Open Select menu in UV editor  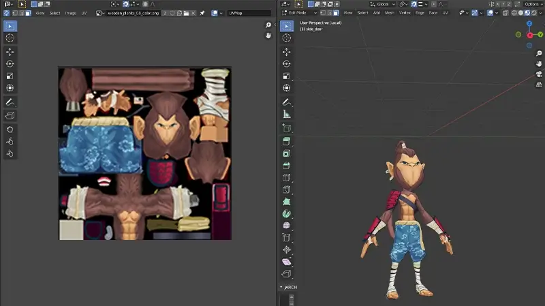coord(54,13)
